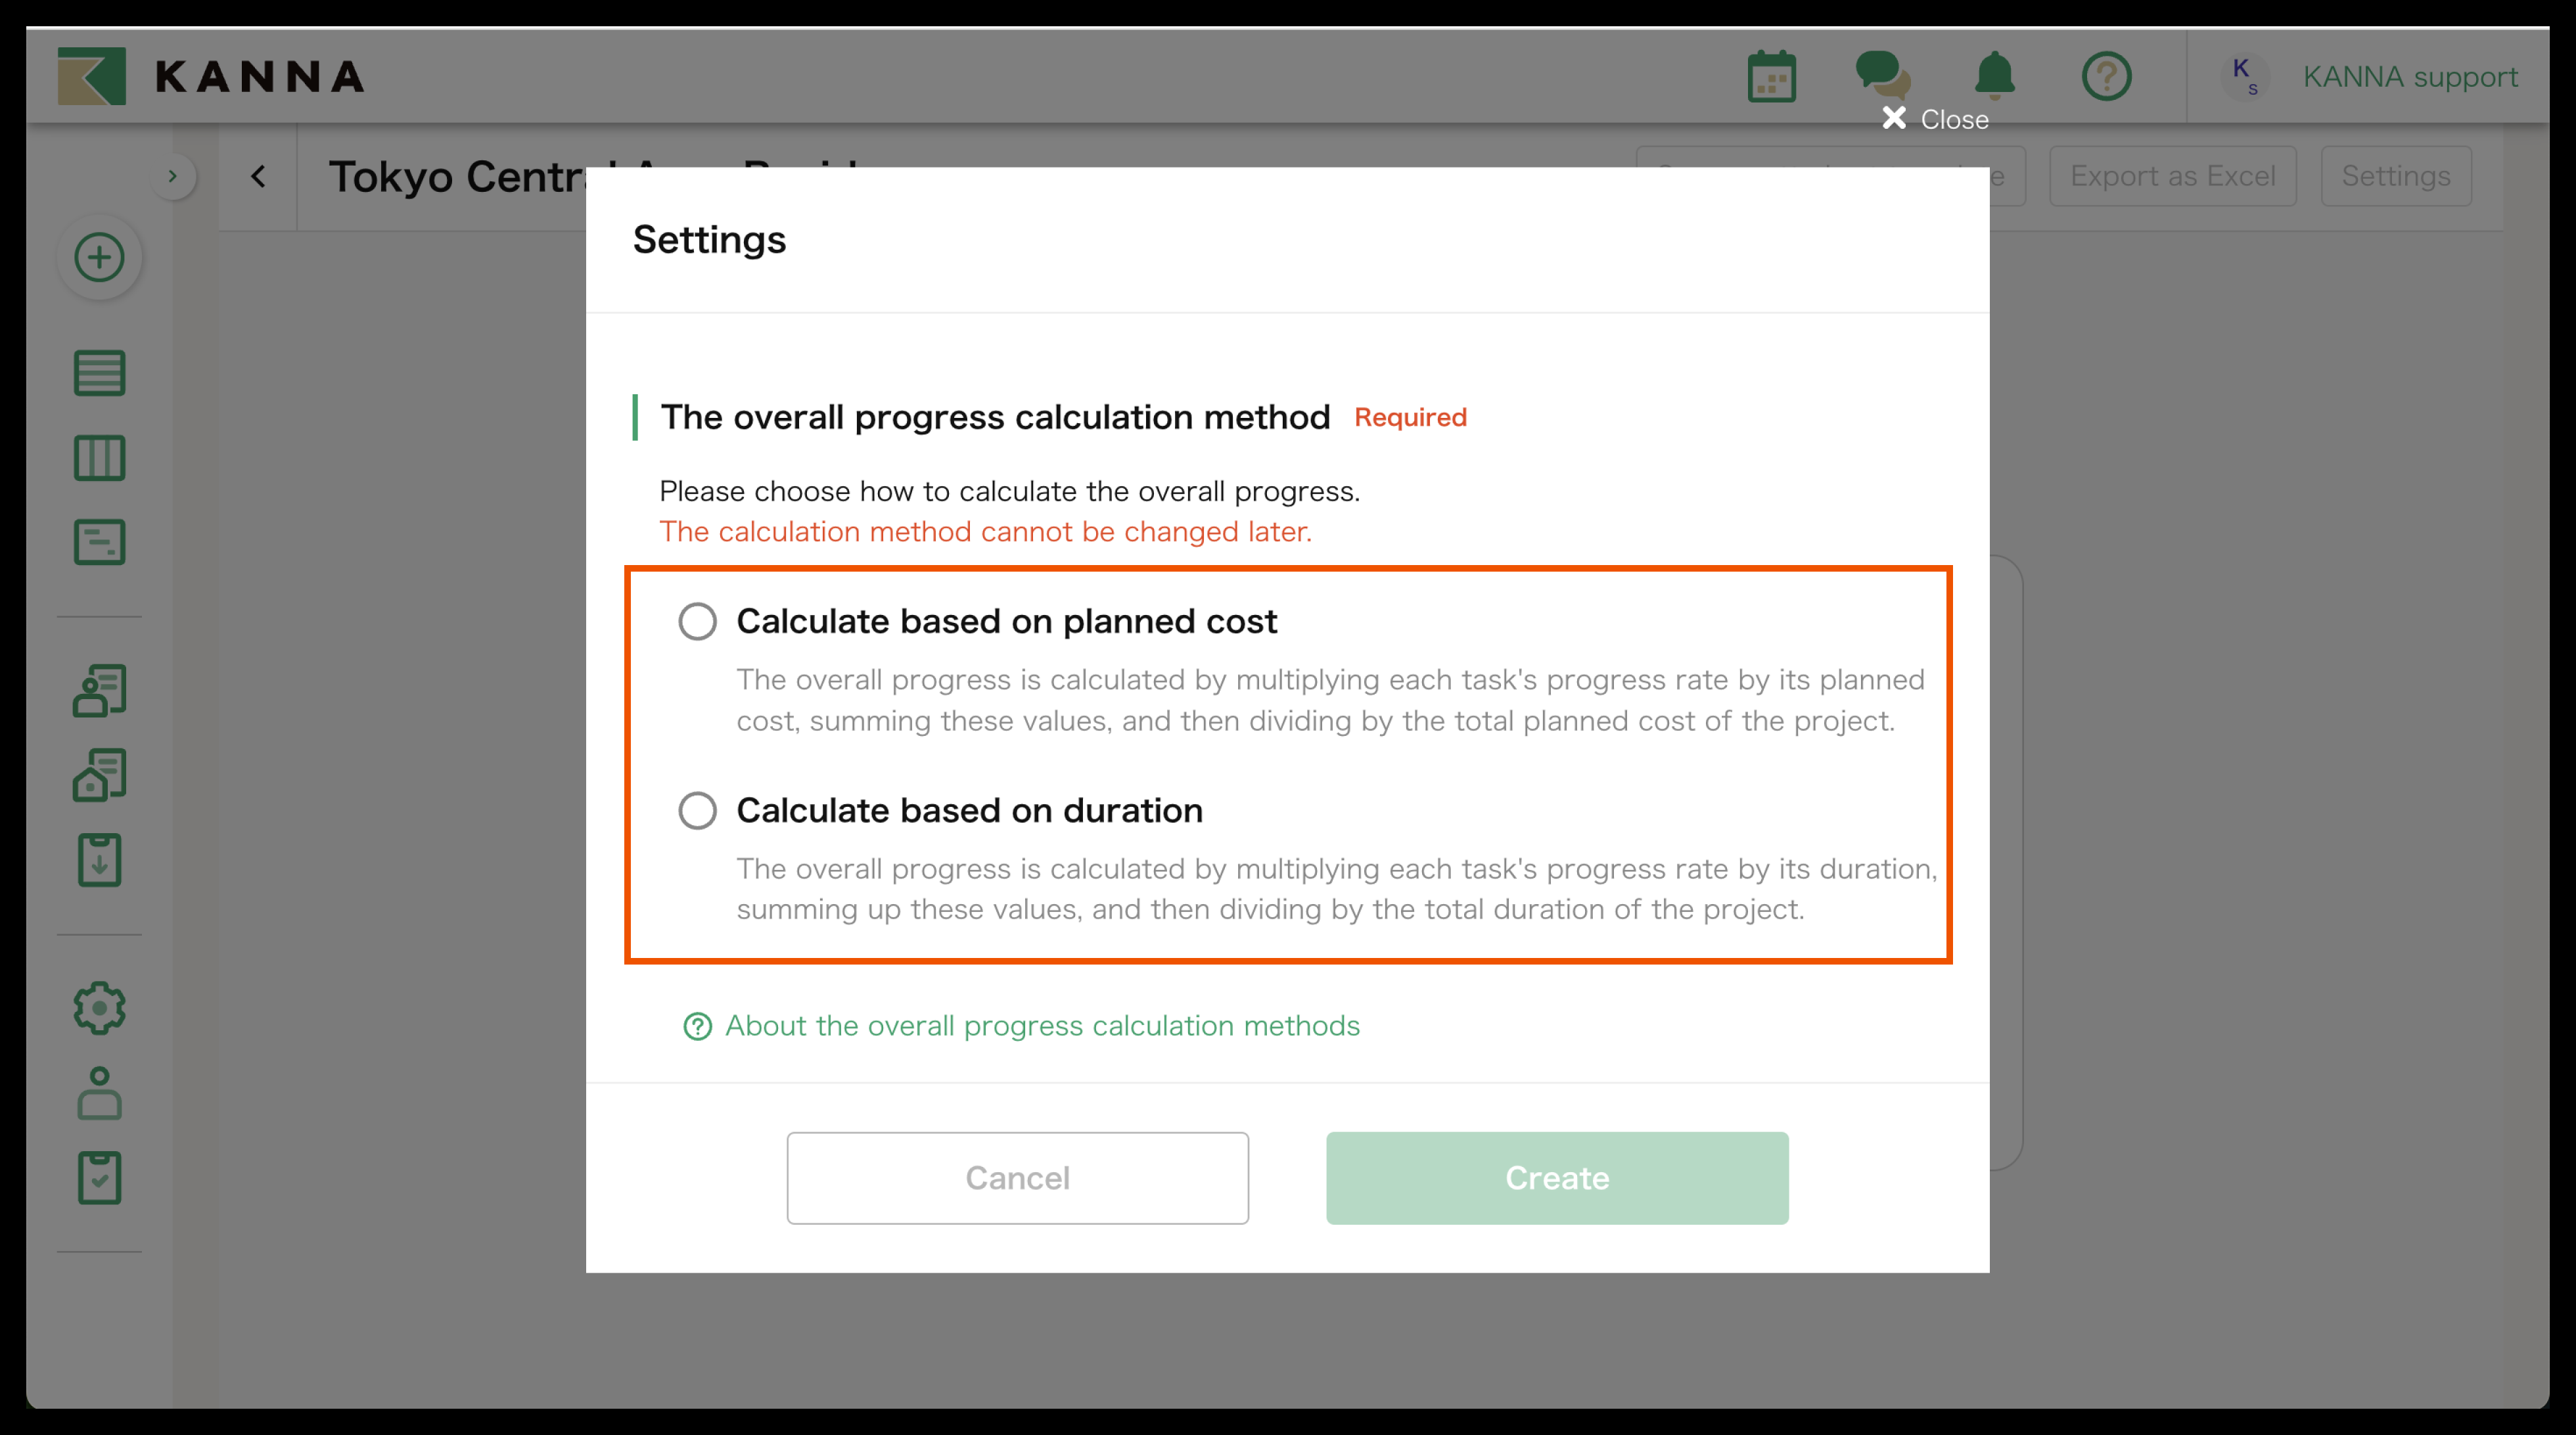This screenshot has width=2576, height=1435.
Task: Select the list view icon in sidebar
Action: (x=99, y=373)
